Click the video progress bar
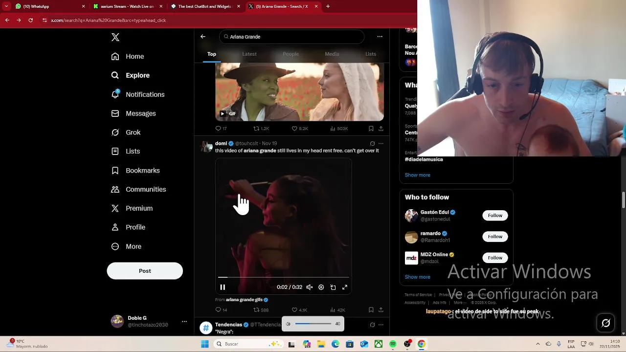 [284, 277]
